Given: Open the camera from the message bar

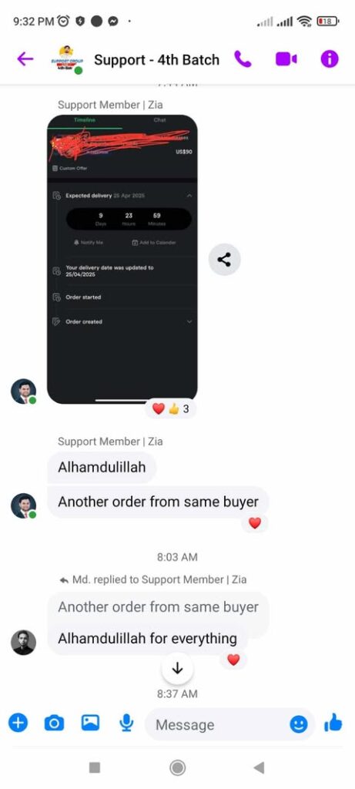Looking at the screenshot, I should coord(55,724).
